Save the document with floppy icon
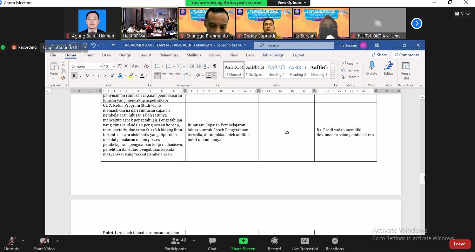The width and height of the screenshot is (475, 252). pyautogui.click(x=85, y=45)
